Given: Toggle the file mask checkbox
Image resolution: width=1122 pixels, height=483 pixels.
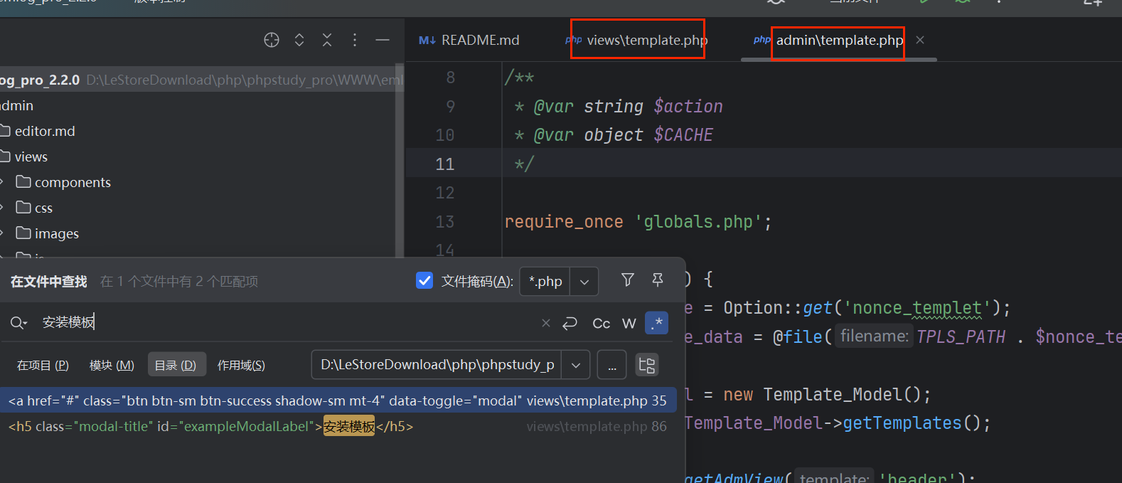Looking at the screenshot, I should 424,281.
